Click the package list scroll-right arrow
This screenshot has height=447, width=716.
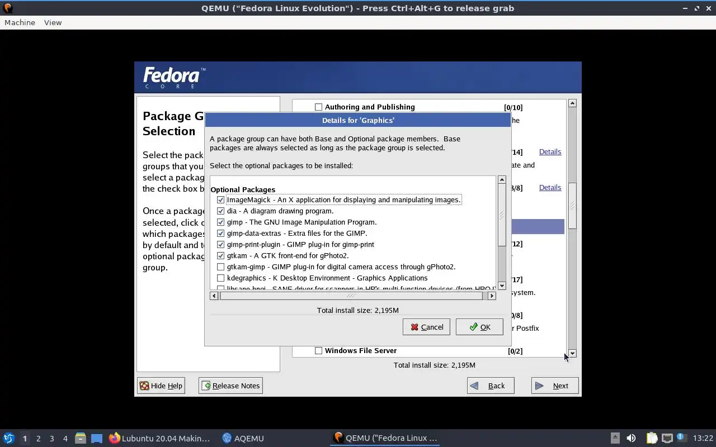tap(492, 296)
